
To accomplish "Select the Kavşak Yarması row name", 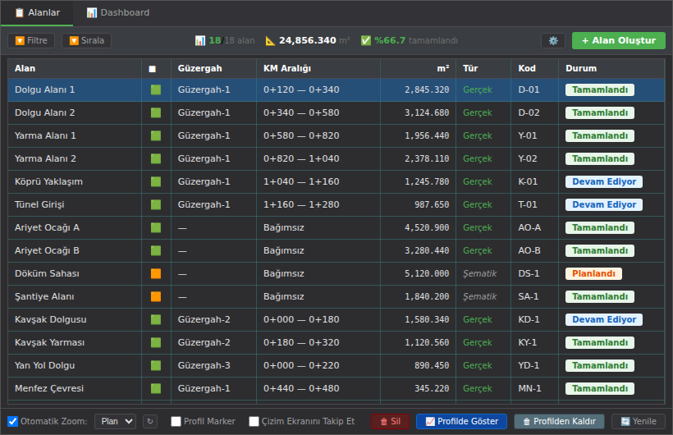I will click(x=49, y=343).
